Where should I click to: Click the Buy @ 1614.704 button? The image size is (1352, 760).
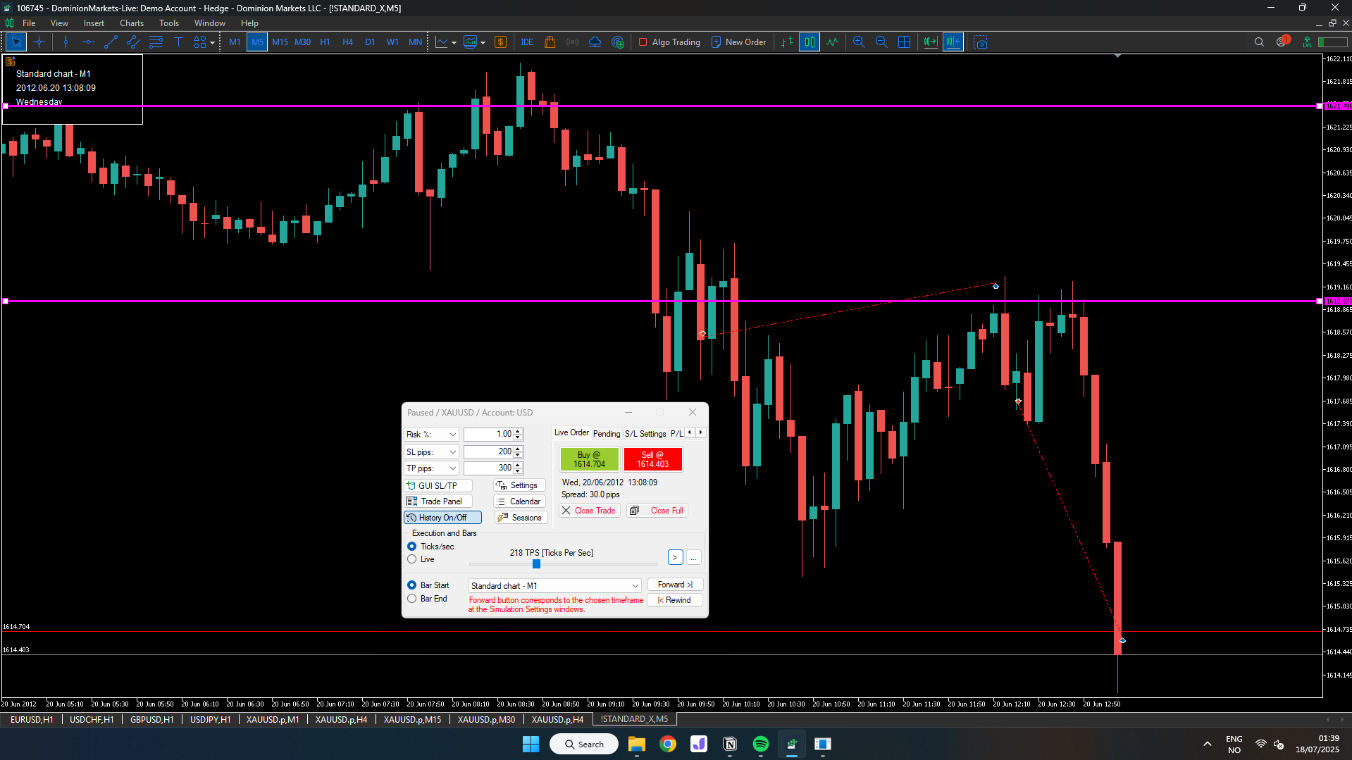click(x=590, y=459)
